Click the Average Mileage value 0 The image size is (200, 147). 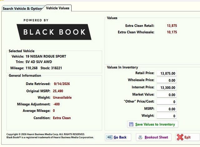[x=54, y=111]
